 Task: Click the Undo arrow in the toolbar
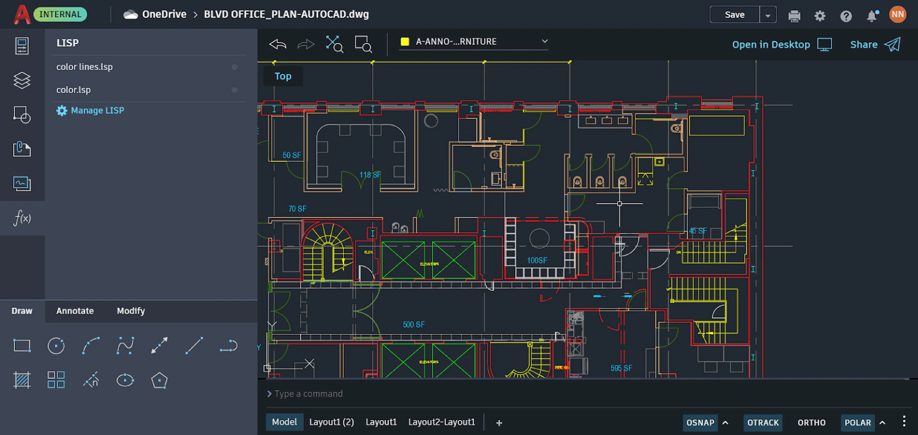coord(277,44)
